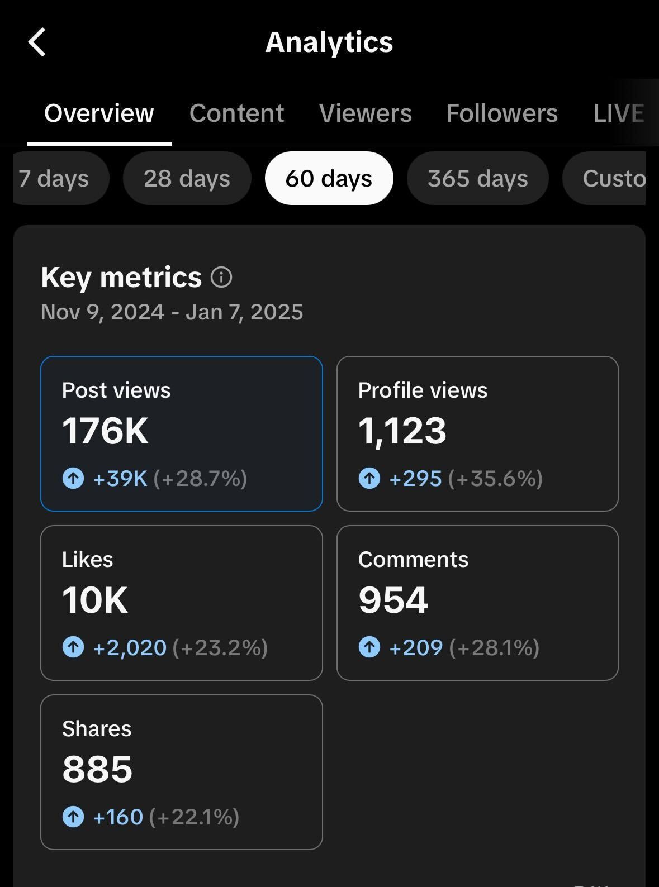Select the Shares metric card
The height and width of the screenshot is (887, 659).
pyautogui.click(x=182, y=772)
